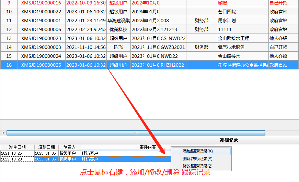Select tracking record dated 2021-10-26
299x182 pixels.
point(17,153)
